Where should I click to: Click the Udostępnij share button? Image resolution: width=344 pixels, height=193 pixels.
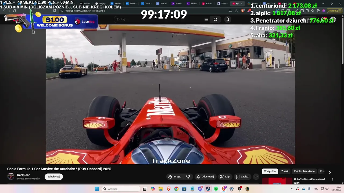click(205, 177)
